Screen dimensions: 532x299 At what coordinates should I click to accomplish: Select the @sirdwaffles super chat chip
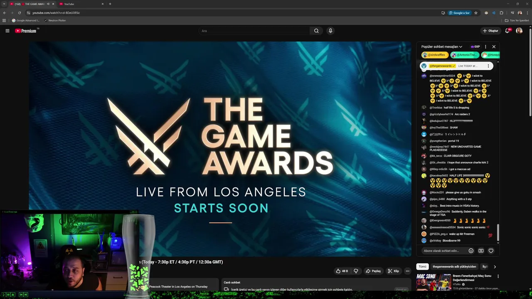[x=435, y=55]
